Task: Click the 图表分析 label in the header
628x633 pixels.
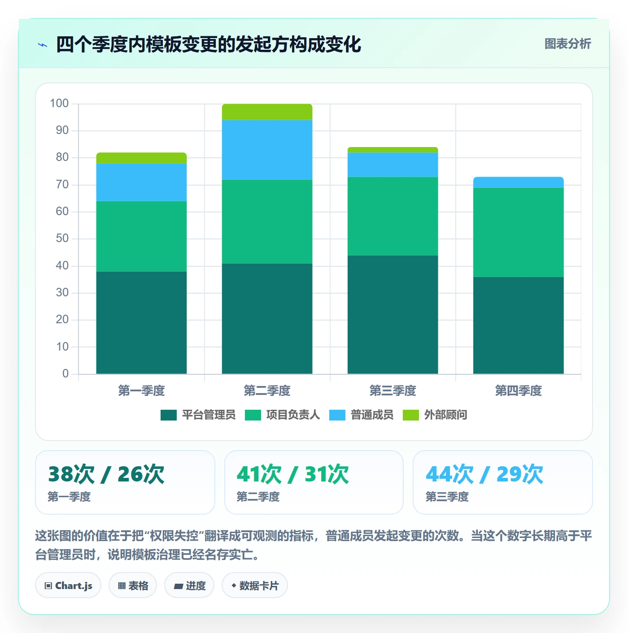Action: click(567, 44)
